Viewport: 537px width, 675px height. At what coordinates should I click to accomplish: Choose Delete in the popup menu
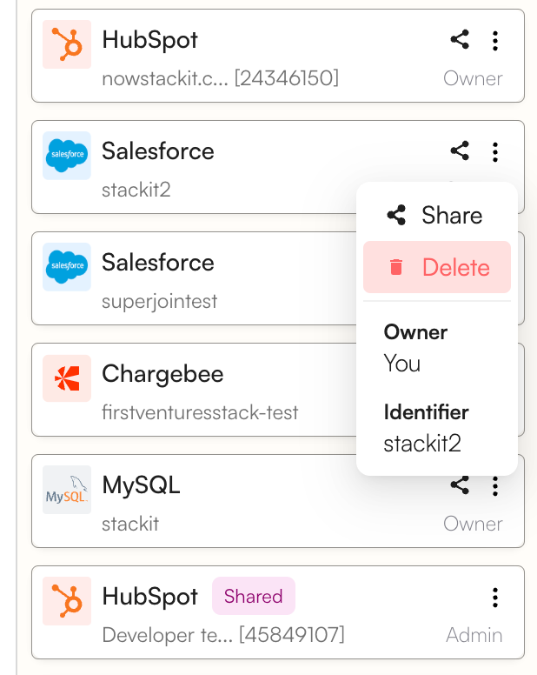point(437,267)
